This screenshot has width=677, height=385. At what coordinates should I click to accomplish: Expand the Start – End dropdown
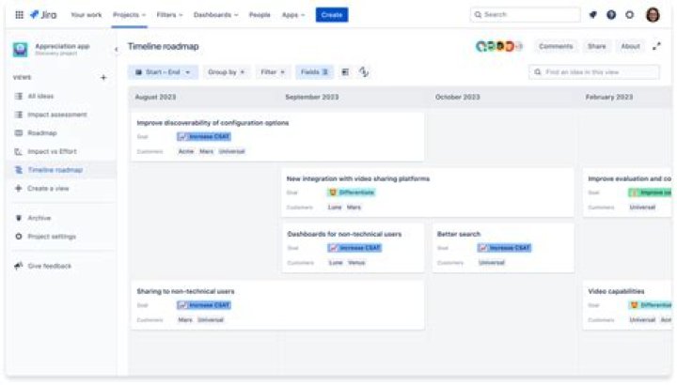point(164,71)
